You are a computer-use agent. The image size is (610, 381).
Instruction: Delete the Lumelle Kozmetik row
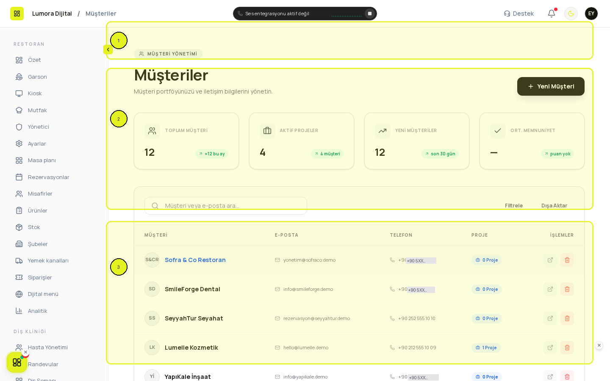pyautogui.click(x=567, y=348)
